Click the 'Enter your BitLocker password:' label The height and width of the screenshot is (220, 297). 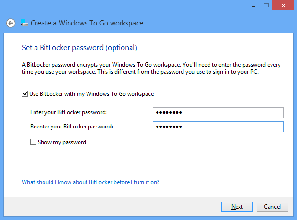tap(69, 112)
